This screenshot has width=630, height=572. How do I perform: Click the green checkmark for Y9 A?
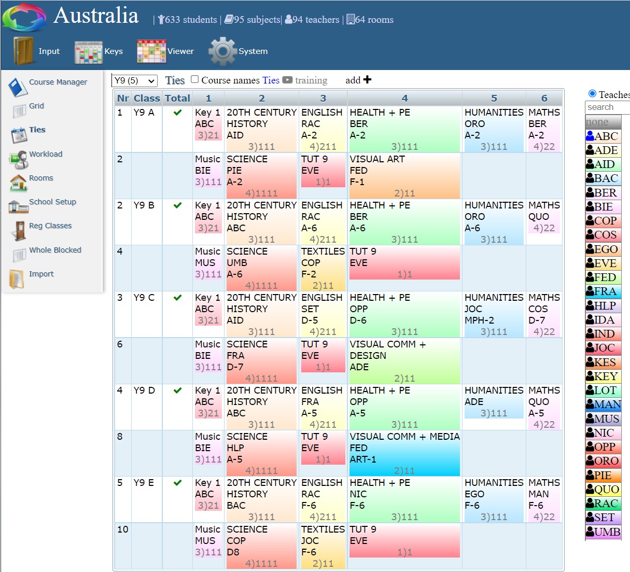point(177,113)
